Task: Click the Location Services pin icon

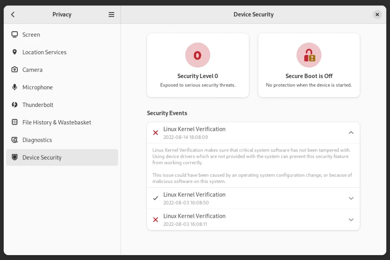Action: point(15,52)
